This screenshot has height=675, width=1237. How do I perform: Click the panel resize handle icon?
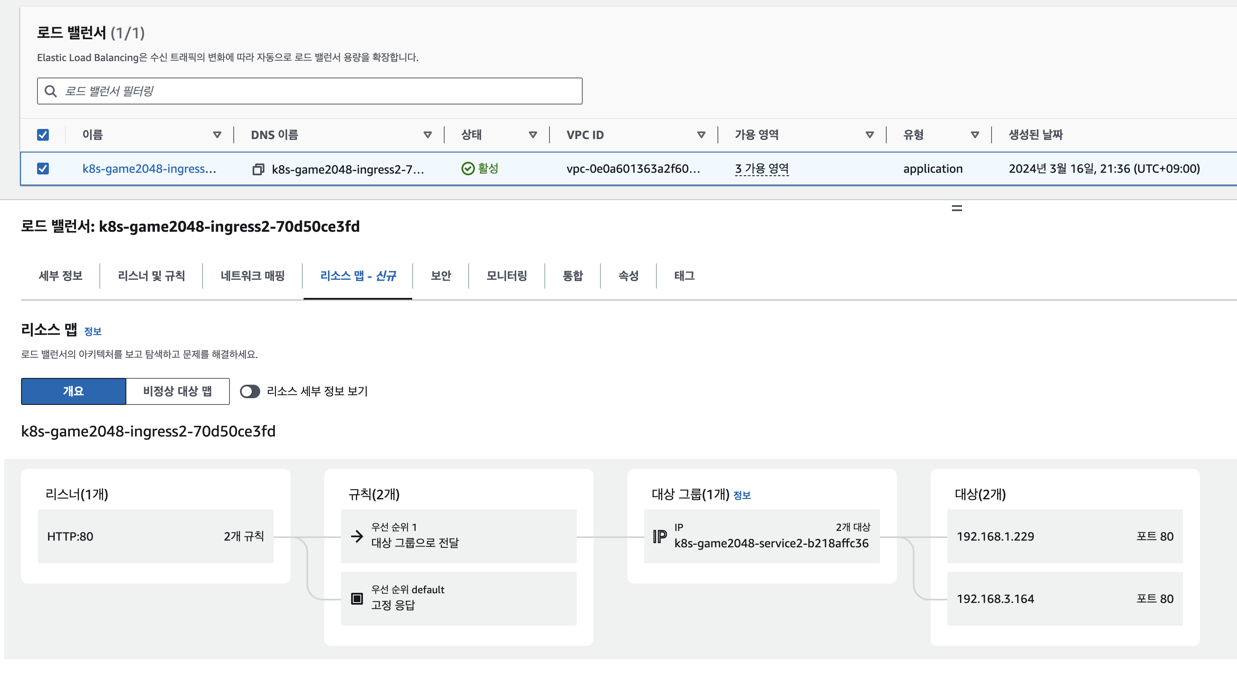coord(957,208)
